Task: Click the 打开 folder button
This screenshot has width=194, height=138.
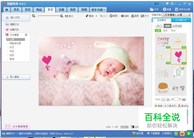Action: tap(154, 10)
